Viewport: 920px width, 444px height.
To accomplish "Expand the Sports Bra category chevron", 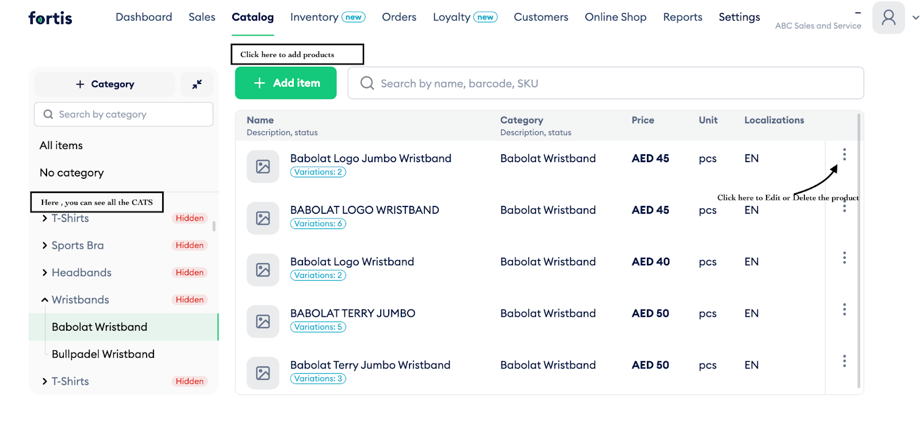I will click(45, 246).
